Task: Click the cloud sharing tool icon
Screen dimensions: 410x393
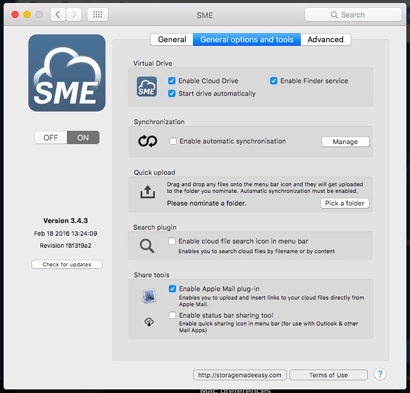Action: point(149,322)
